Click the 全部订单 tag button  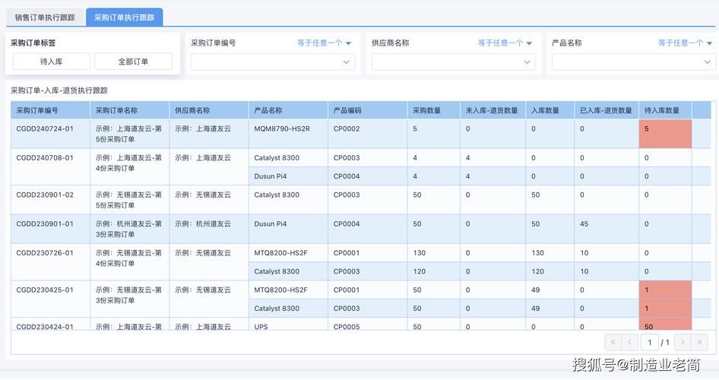coord(133,62)
